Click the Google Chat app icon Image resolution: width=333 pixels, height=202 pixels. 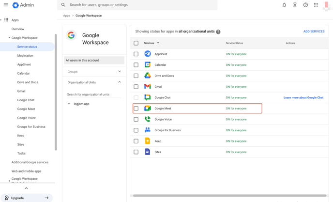[148, 97]
